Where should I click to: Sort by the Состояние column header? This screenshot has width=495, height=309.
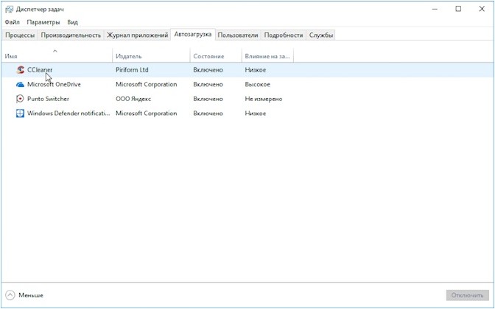(x=216, y=55)
